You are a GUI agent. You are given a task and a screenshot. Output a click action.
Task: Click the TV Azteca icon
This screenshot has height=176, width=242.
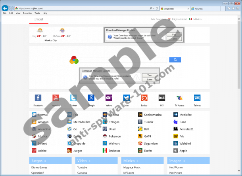(179, 98)
